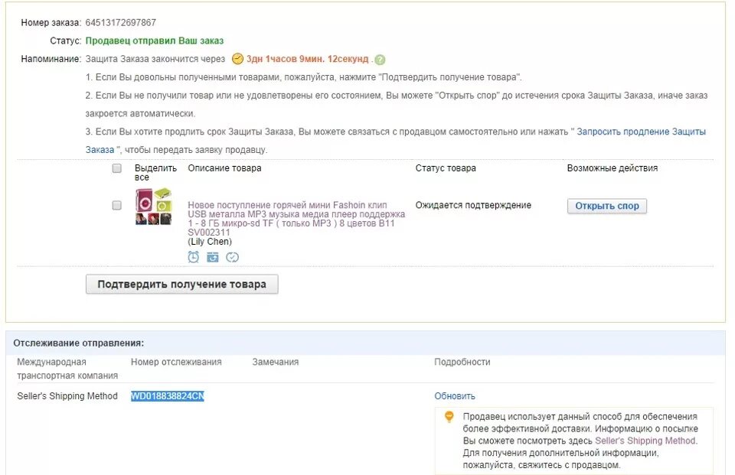The height and width of the screenshot is (475, 735).
Task: Open the MP3 player product thumbnail
Action: 153,207
